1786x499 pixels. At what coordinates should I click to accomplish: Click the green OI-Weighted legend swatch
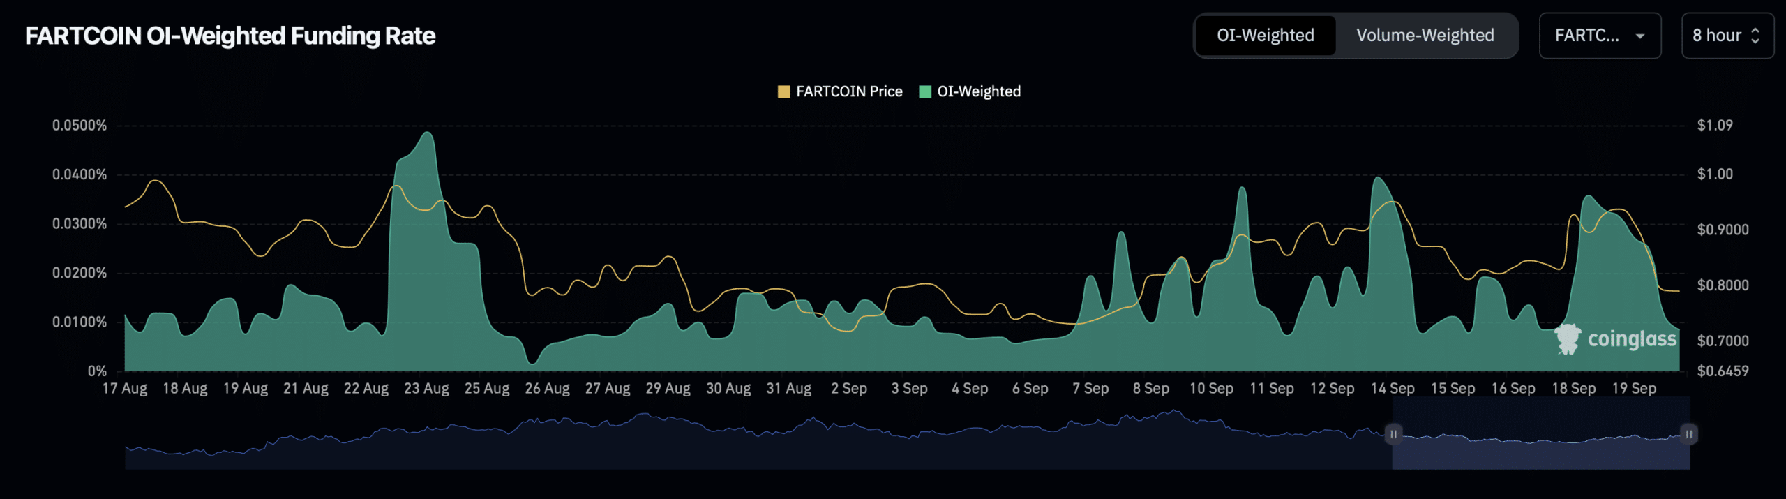point(926,91)
